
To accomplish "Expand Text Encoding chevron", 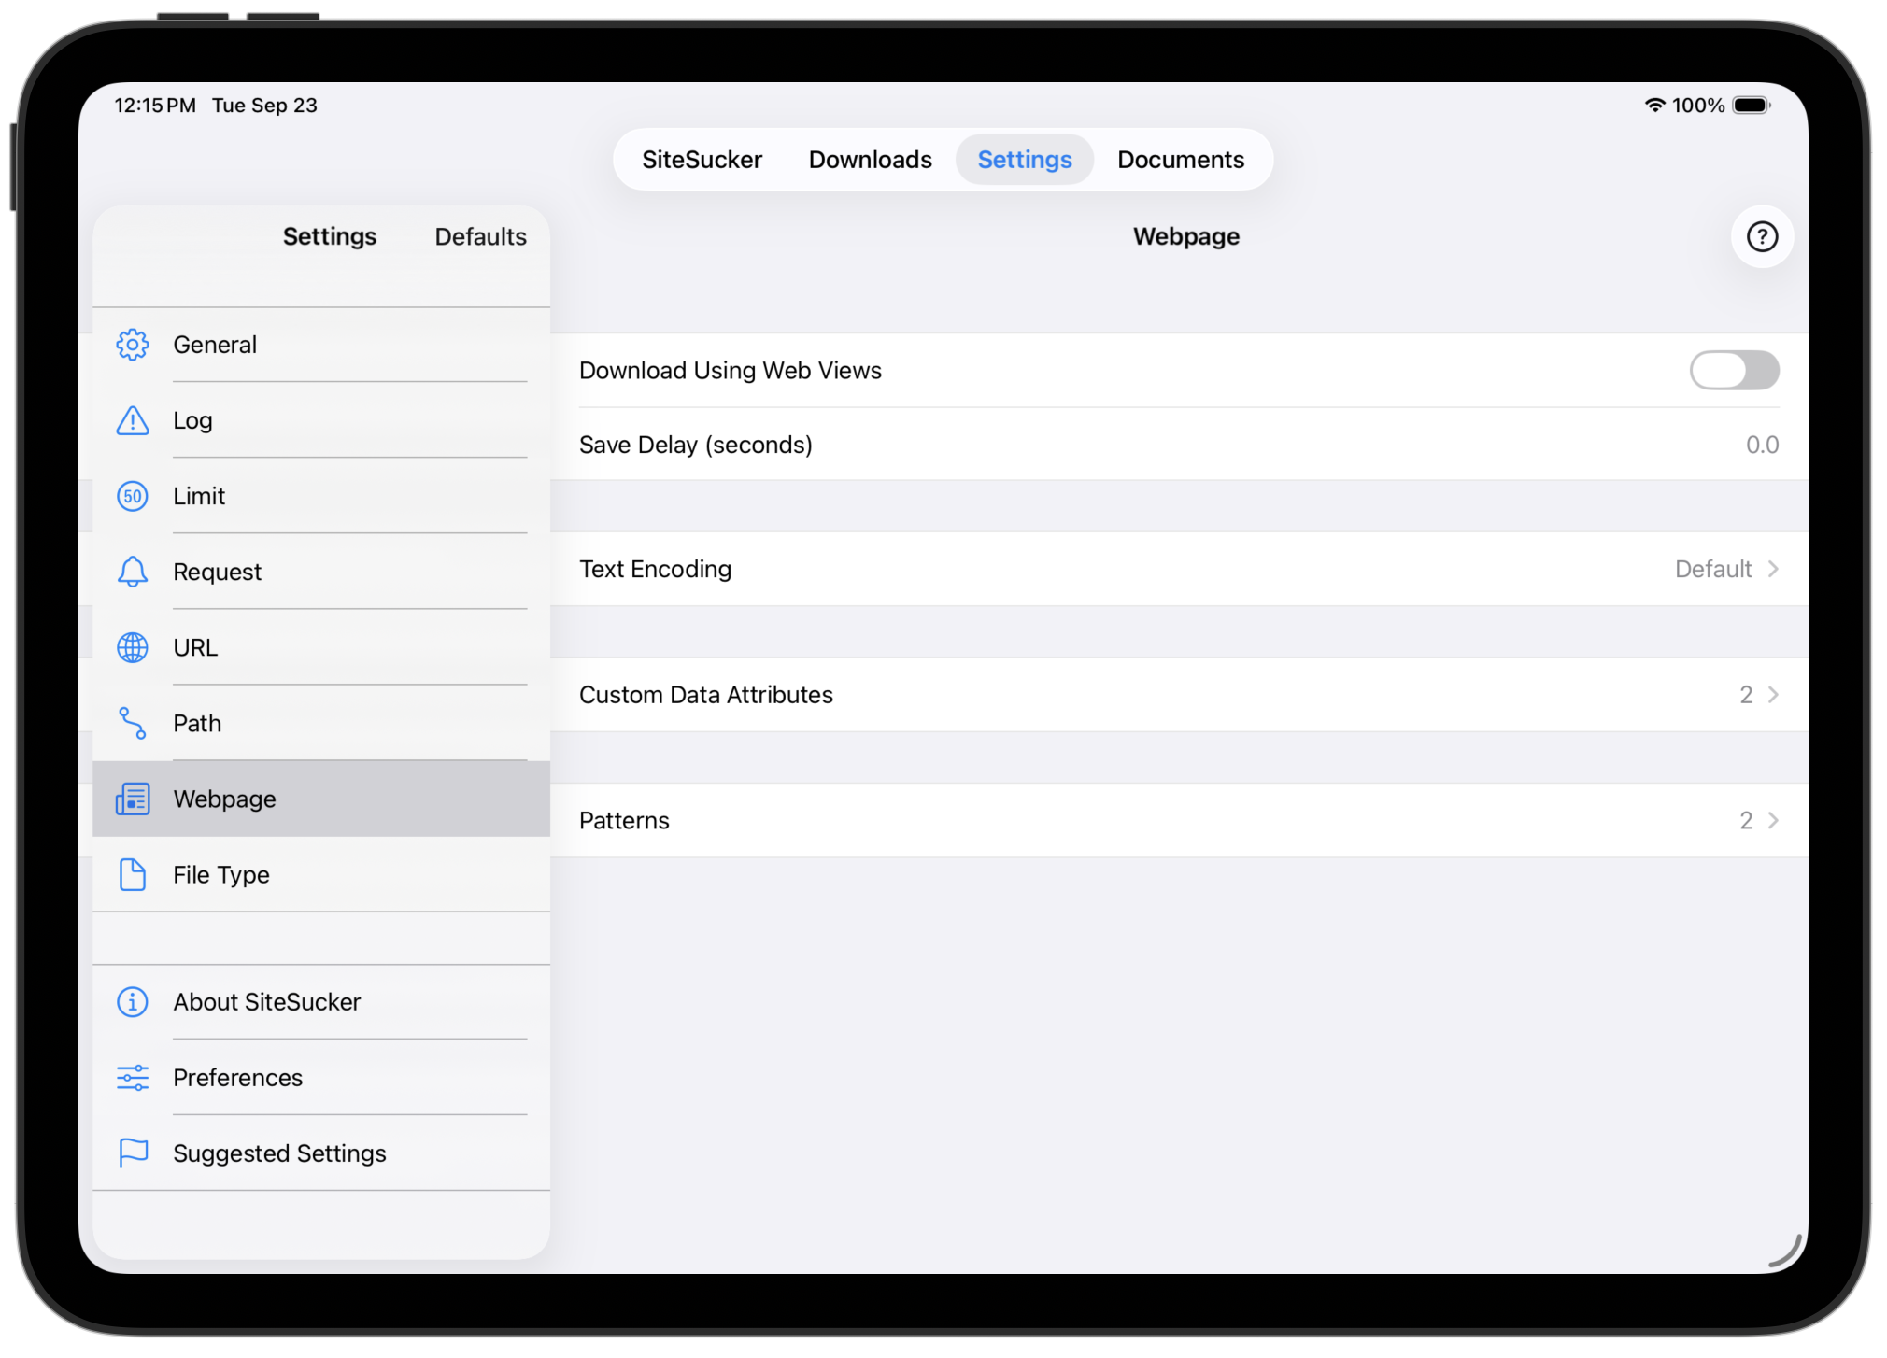I will [x=1773, y=569].
